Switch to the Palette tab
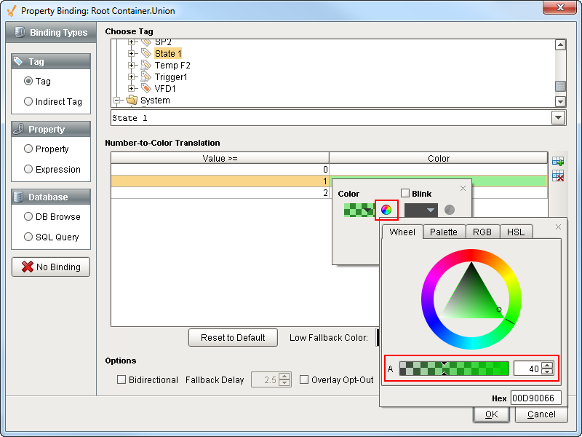 [443, 232]
